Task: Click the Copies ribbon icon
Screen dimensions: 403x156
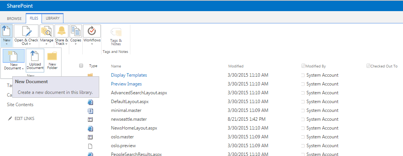Action: [75, 31]
